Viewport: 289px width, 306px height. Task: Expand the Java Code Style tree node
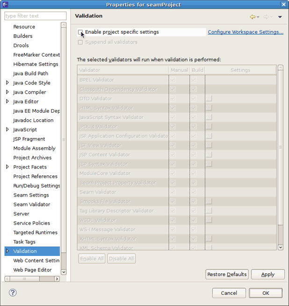point(7,83)
